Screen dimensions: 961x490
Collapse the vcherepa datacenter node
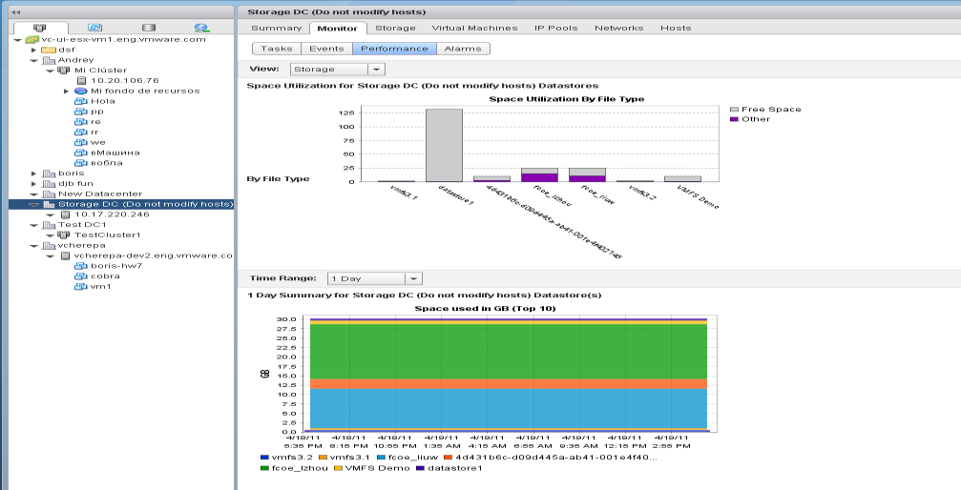[34, 246]
